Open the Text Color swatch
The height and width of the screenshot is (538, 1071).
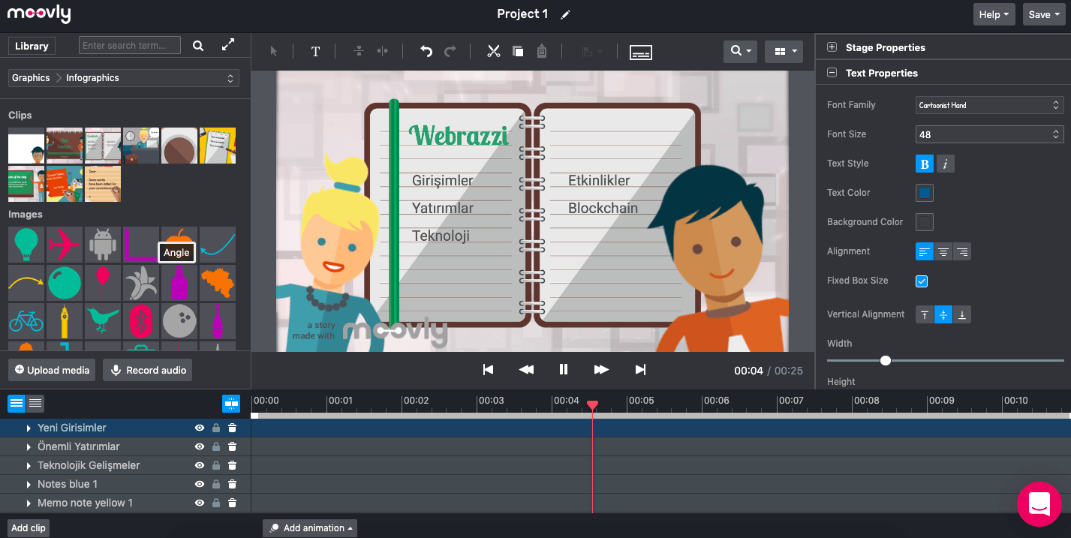[x=925, y=193]
